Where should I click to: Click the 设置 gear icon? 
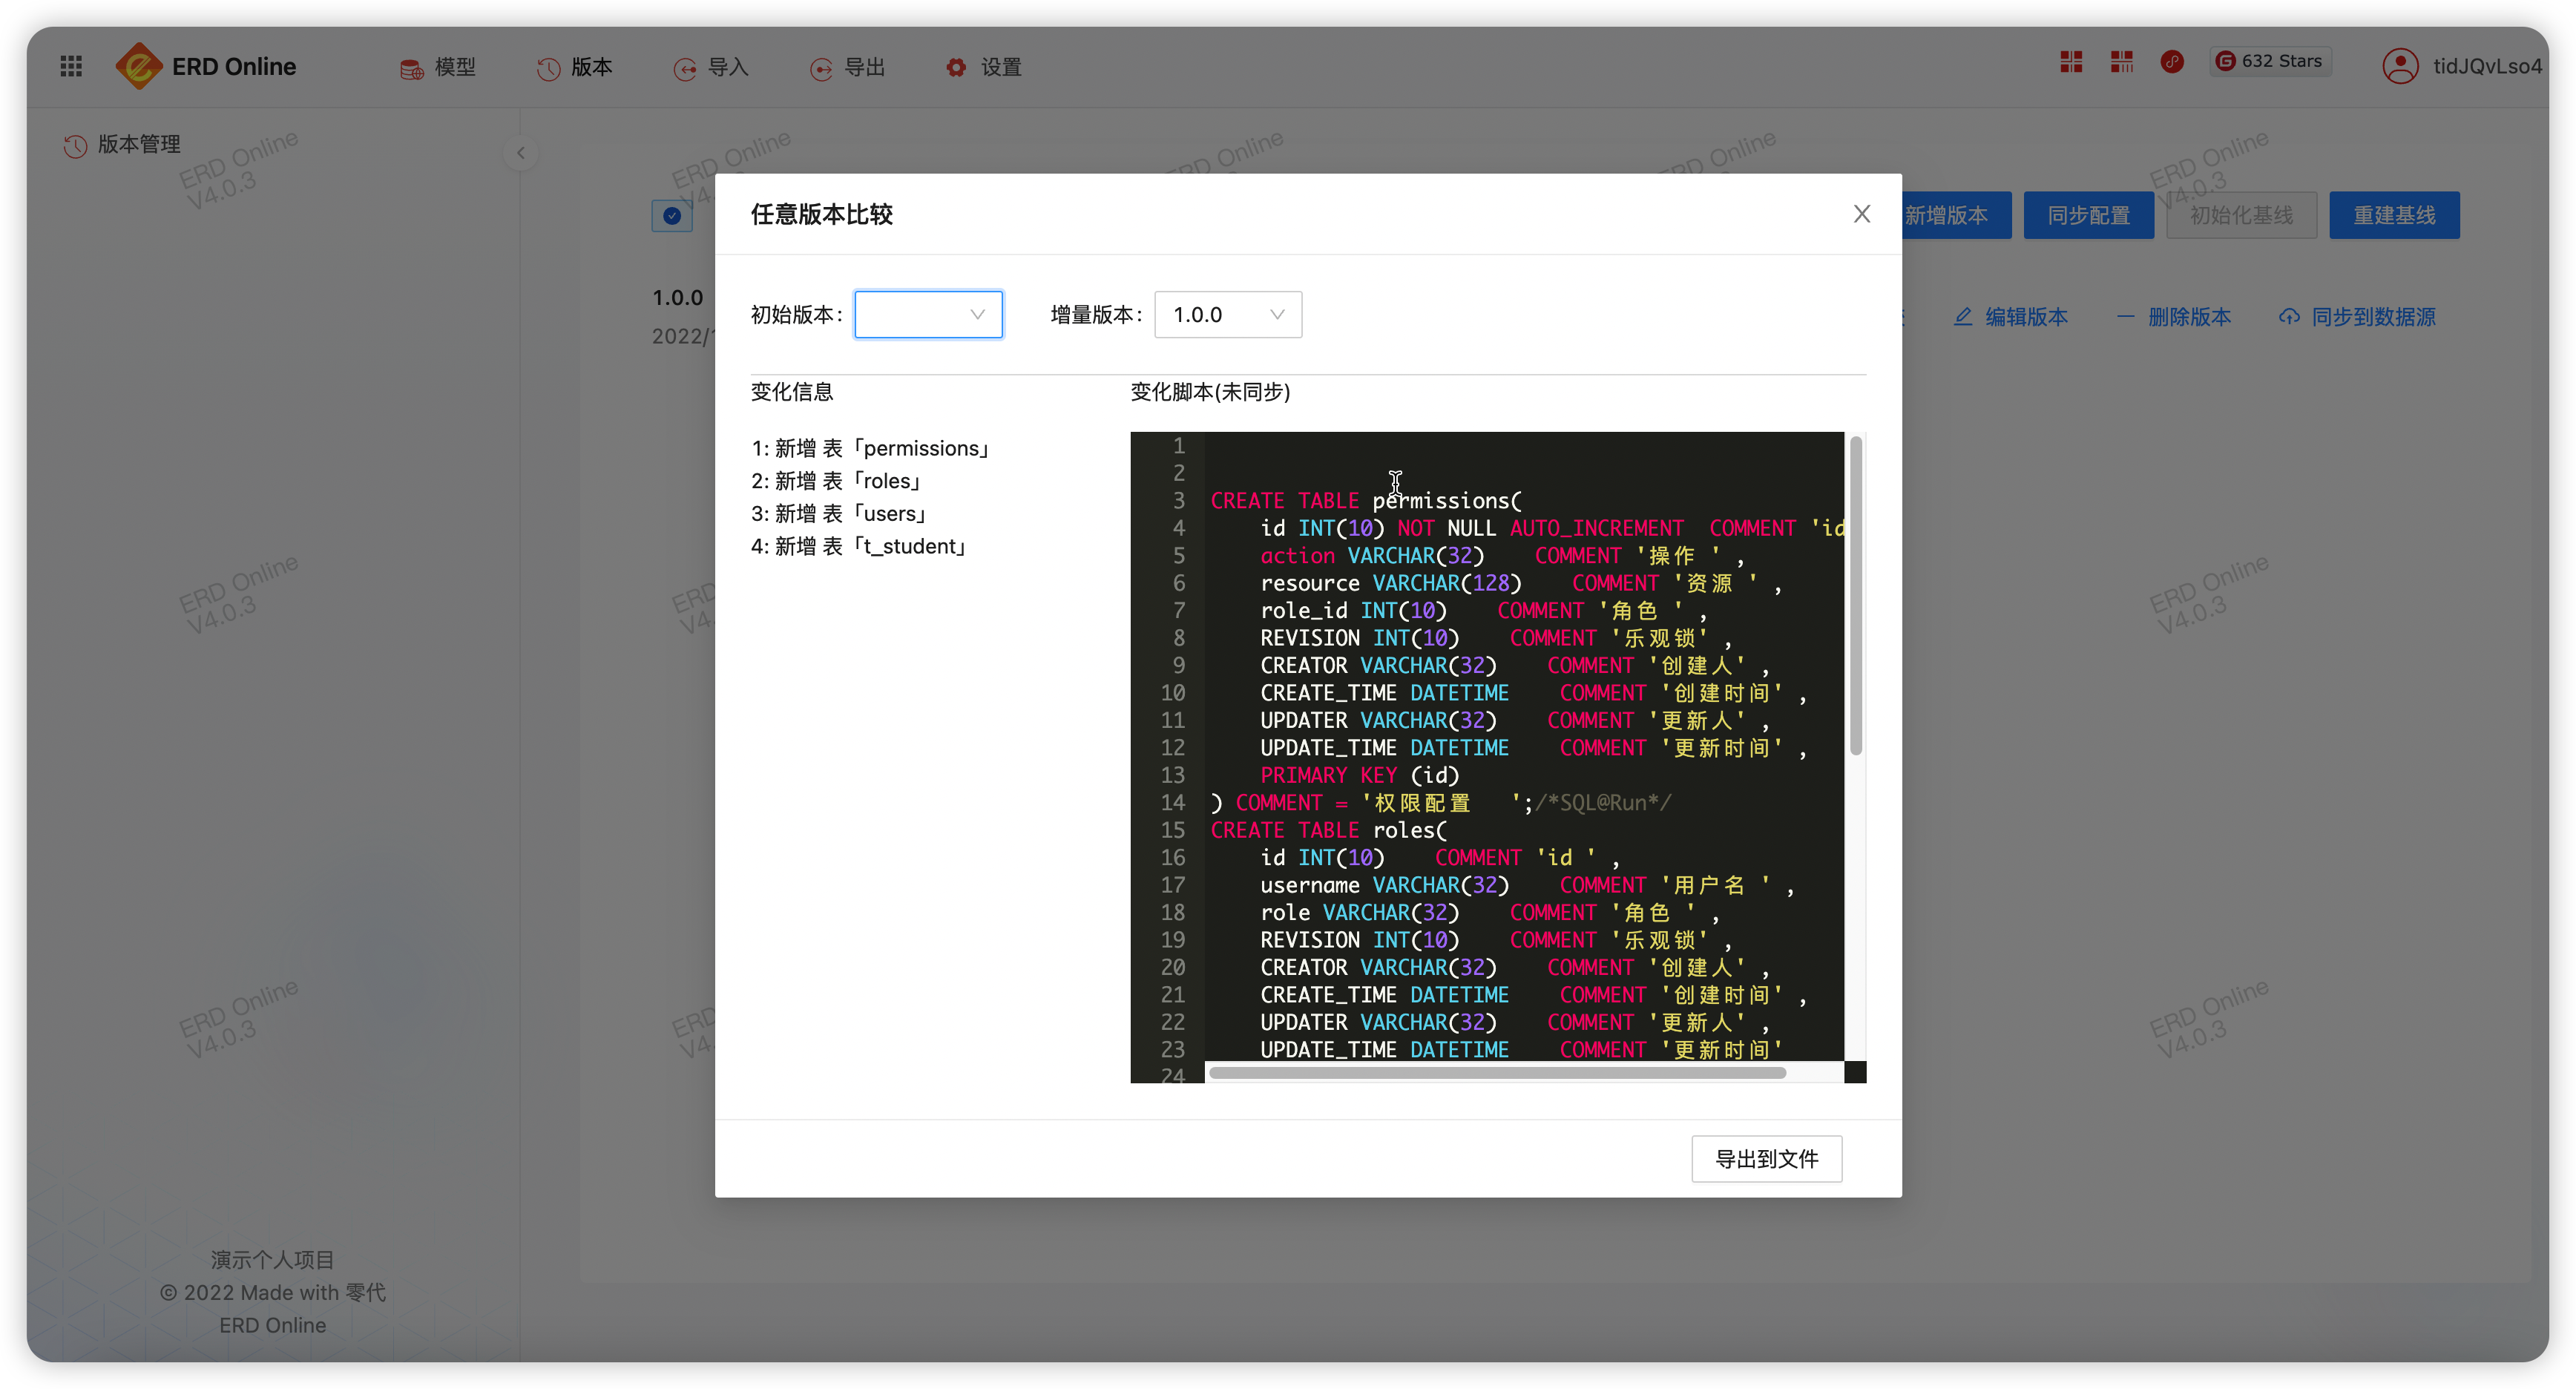(x=956, y=67)
